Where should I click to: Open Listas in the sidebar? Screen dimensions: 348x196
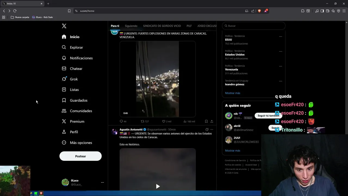pos(70,90)
